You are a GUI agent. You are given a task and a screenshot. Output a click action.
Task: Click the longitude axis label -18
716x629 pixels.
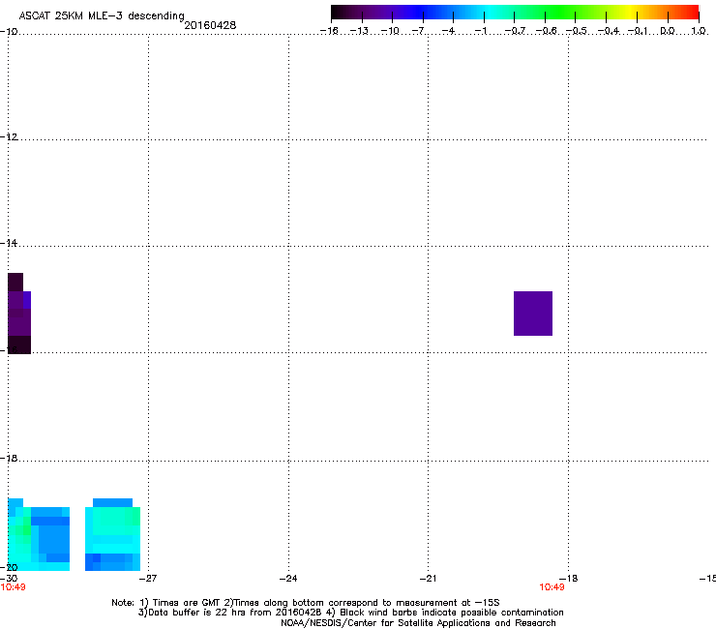[569, 579]
